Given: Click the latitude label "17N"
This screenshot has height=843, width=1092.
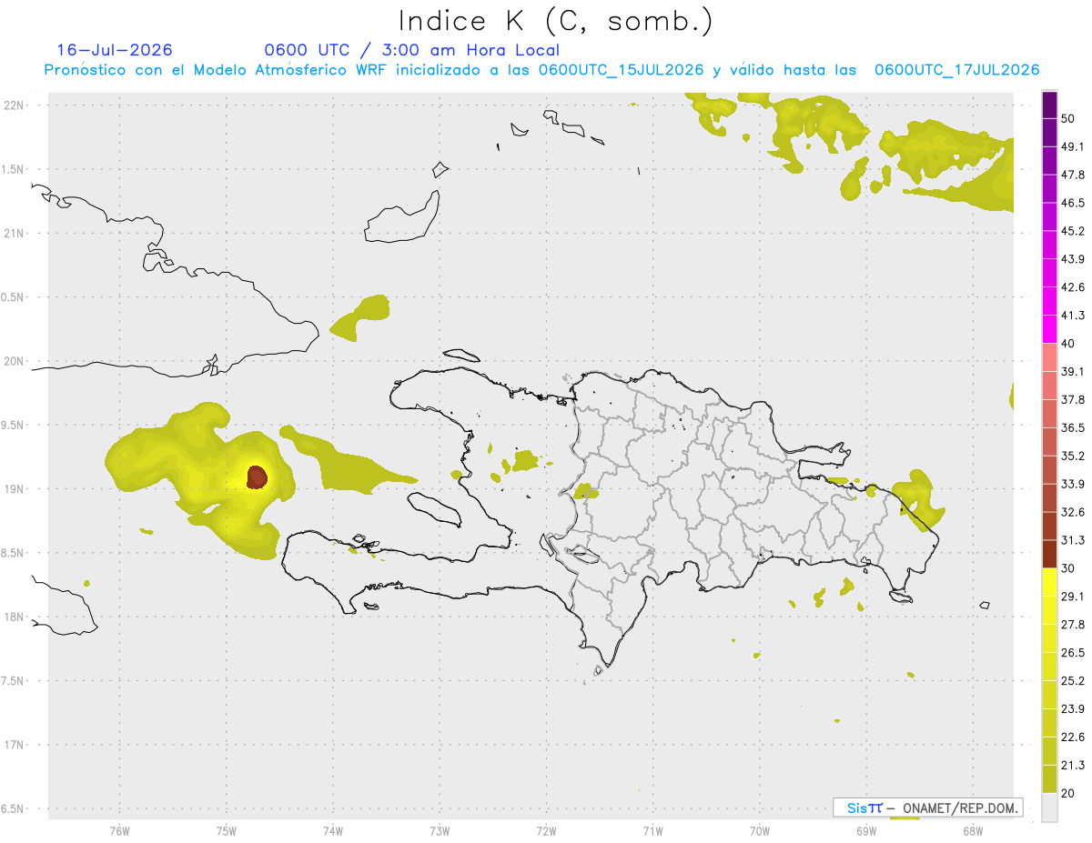Looking at the screenshot, I should pyautogui.click(x=14, y=746).
